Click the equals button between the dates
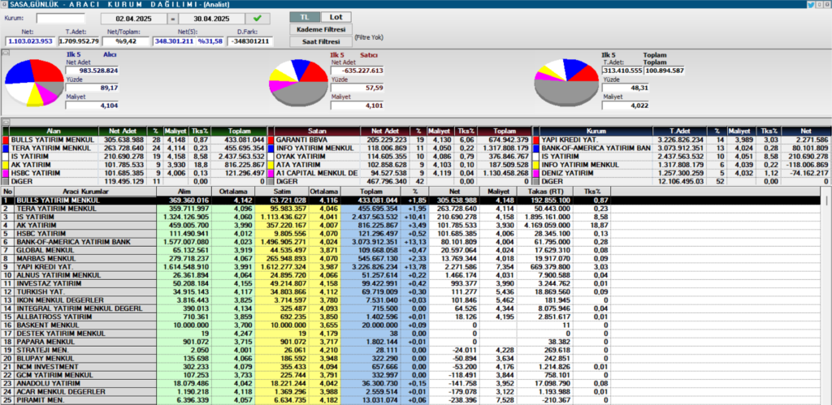This screenshot has height=405, width=832. 172,19
